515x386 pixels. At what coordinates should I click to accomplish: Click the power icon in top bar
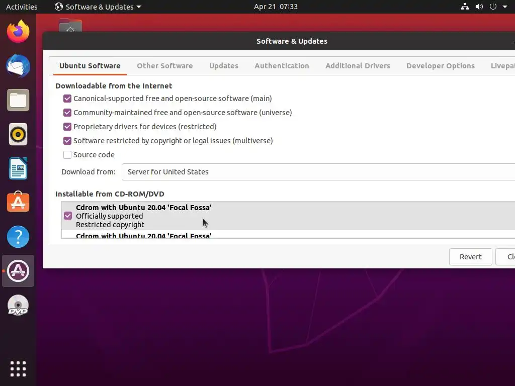[493, 7]
